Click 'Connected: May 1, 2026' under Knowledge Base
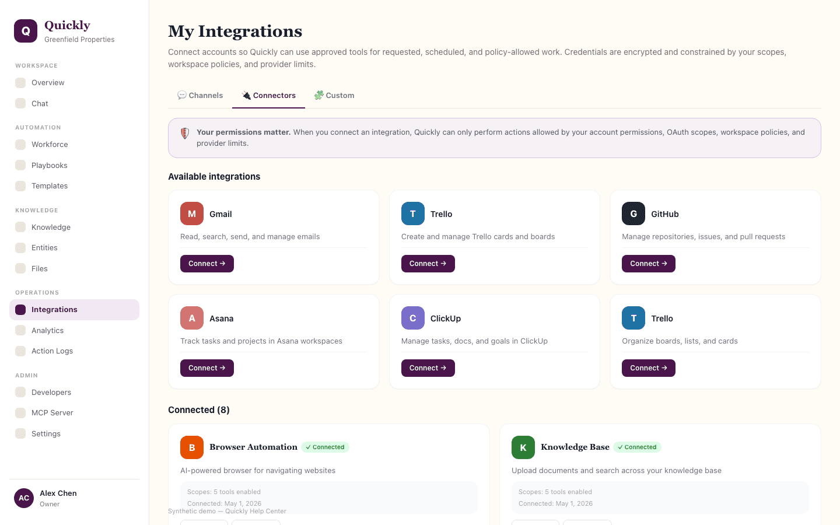The image size is (840, 525). [x=555, y=503]
